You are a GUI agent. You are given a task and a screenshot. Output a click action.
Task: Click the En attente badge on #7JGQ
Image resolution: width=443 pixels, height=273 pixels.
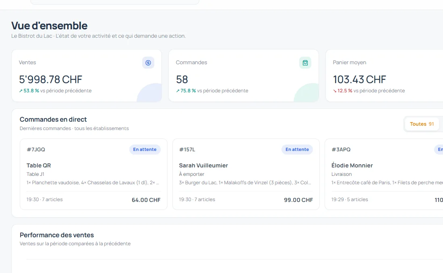145,149
